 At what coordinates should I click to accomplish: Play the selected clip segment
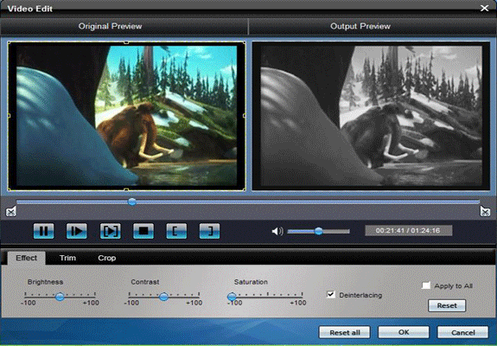(x=111, y=231)
